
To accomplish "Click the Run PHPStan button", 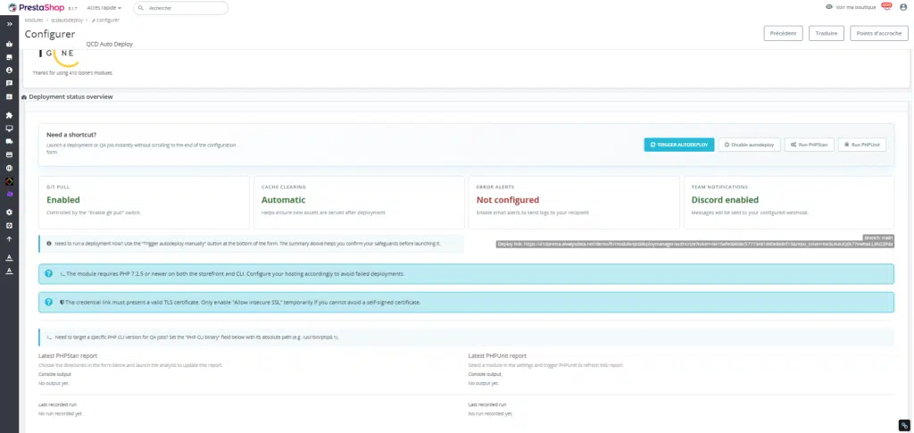I will [x=809, y=145].
